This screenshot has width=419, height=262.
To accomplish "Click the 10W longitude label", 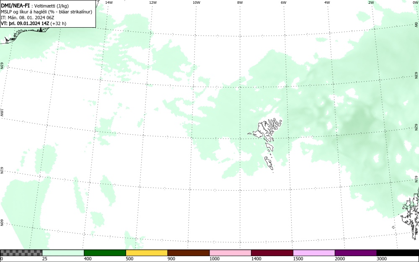I will coord(197,3).
